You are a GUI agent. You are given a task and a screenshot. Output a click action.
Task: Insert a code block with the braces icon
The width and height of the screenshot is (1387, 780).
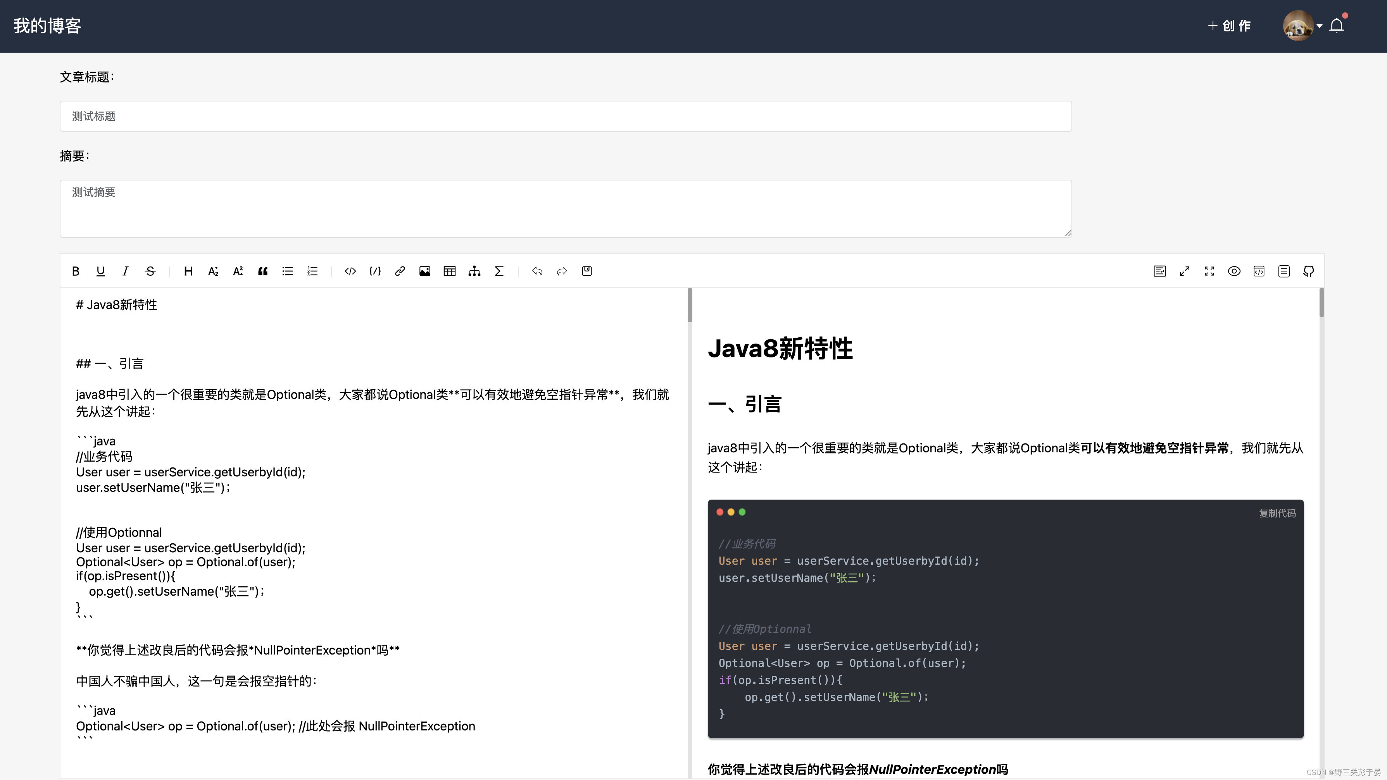(375, 271)
